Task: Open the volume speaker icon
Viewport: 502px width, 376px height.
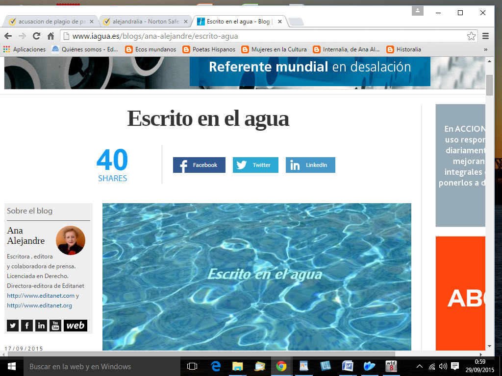Action: tap(443, 366)
